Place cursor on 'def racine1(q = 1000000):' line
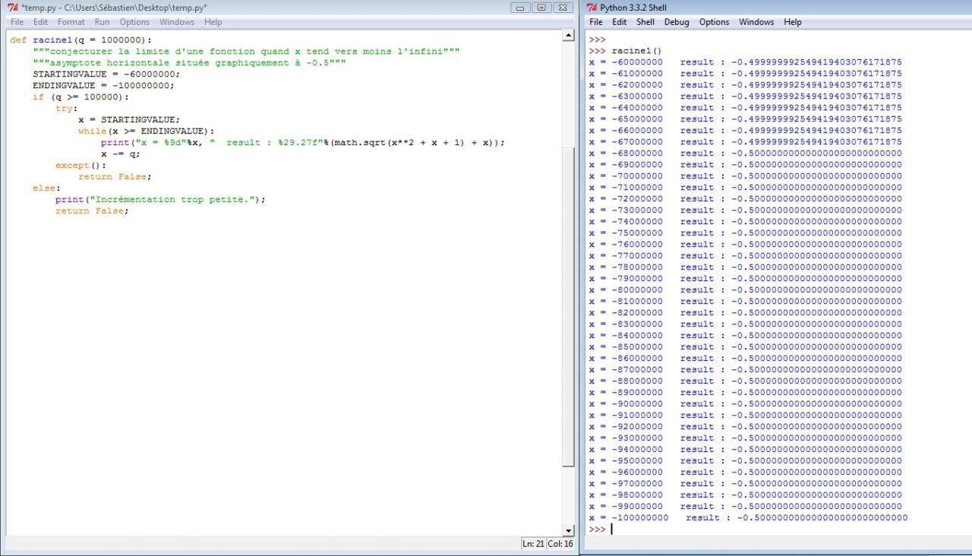 point(80,39)
